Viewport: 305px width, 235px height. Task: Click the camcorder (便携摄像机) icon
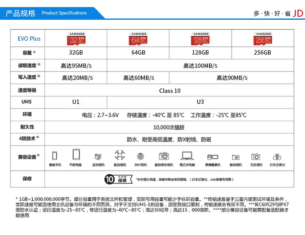coord(213,157)
